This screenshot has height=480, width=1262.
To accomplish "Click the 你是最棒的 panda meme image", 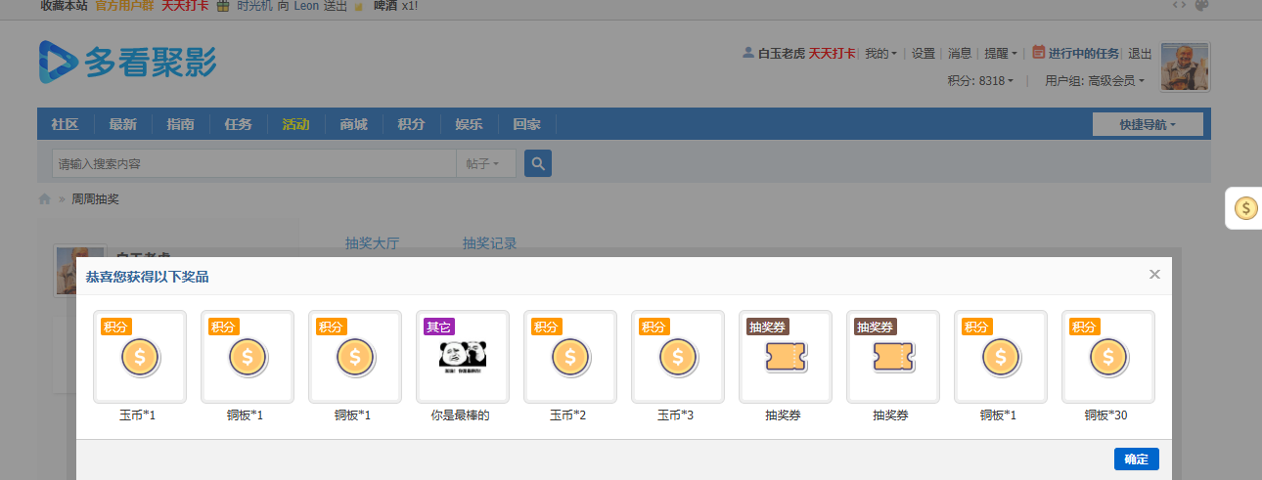I will (x=463, y=355).
